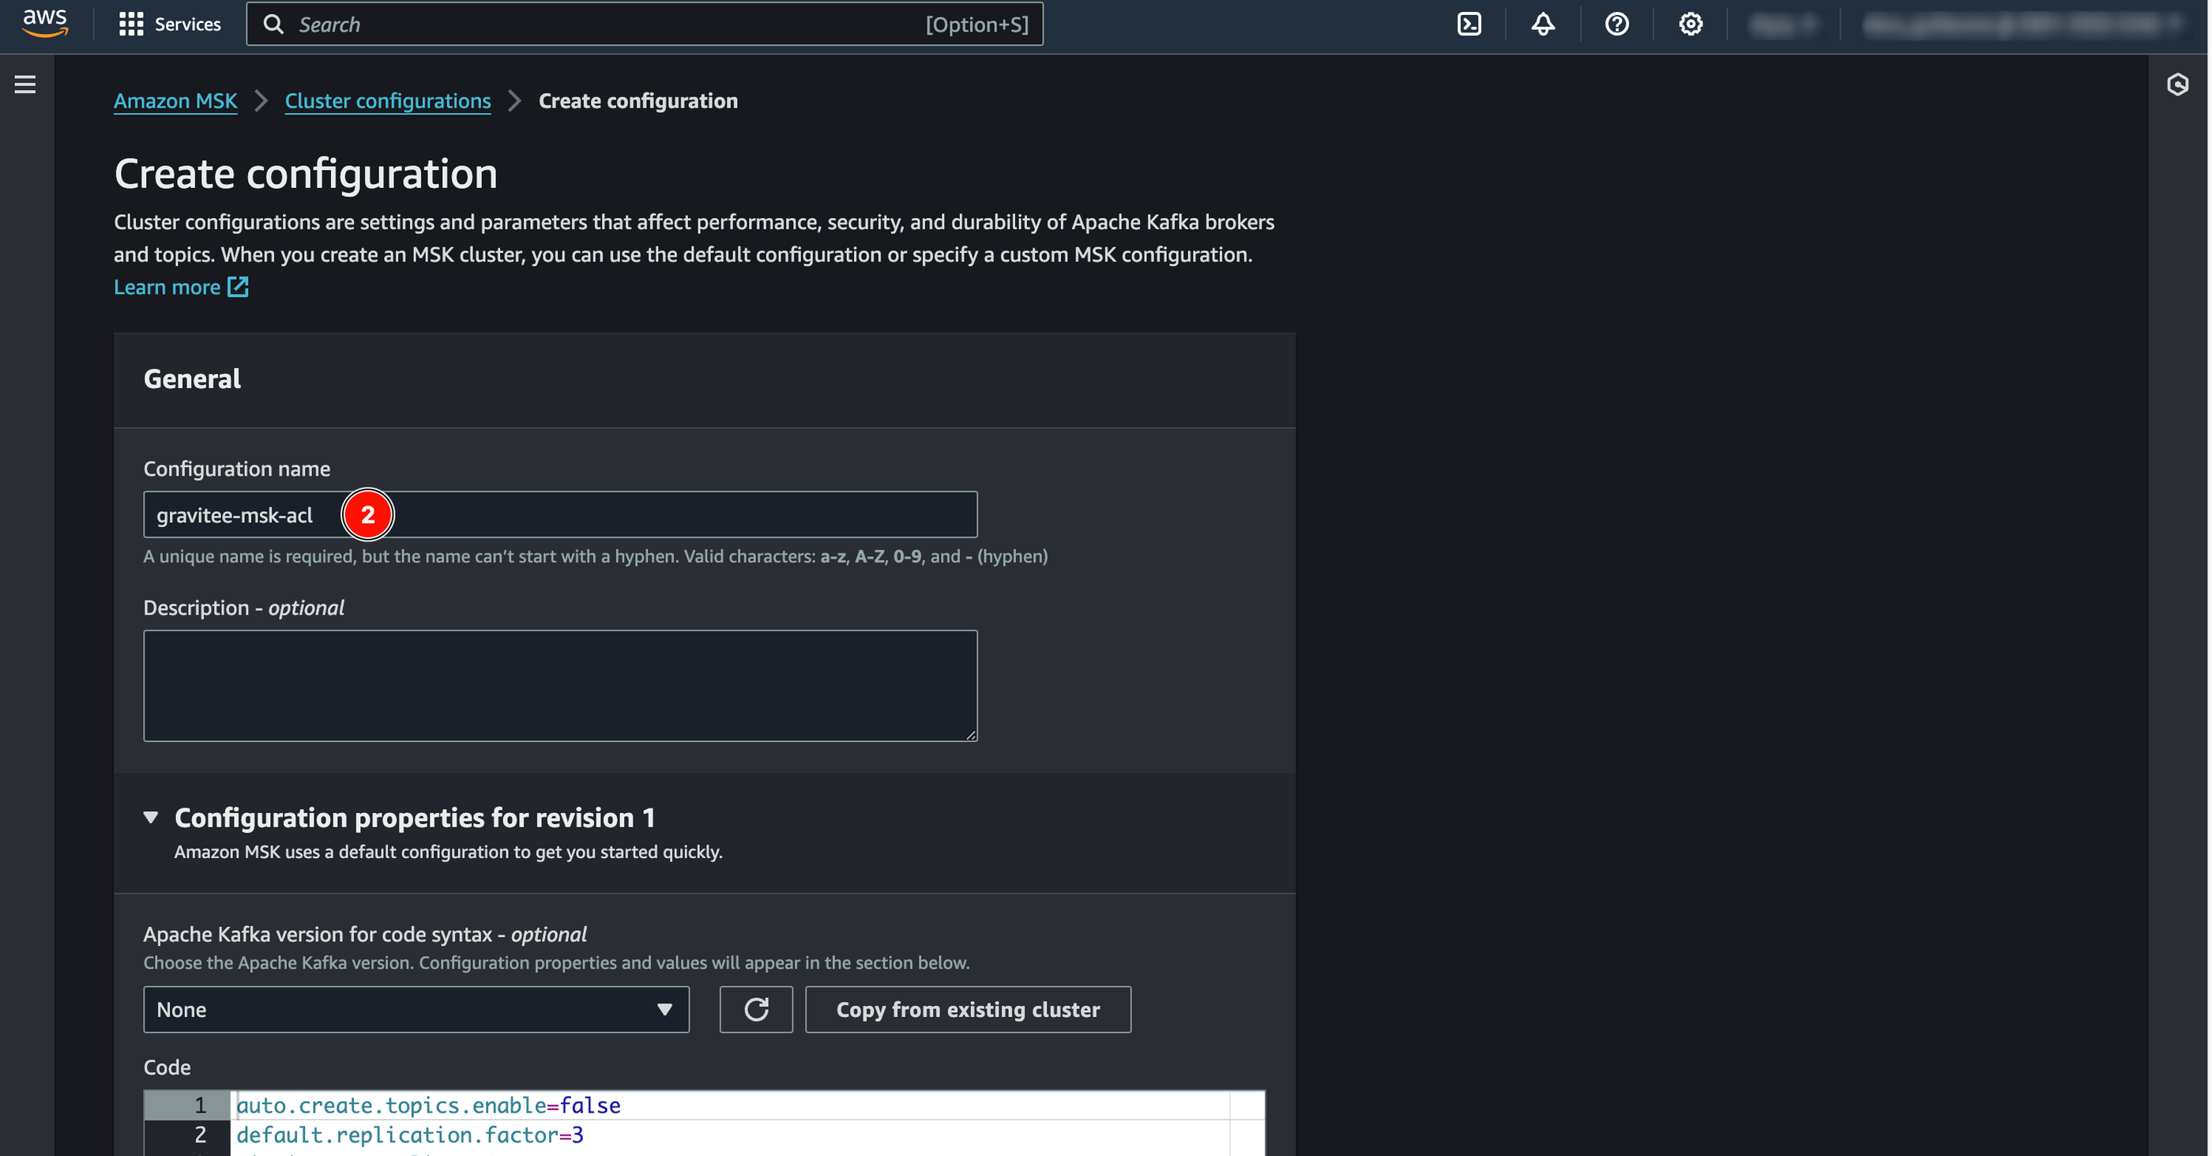Click the search bar icon
The width and height of the screenshot is (2212, 1156).
[x=276, y=24]
